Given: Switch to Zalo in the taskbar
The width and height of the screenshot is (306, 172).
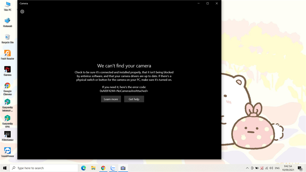Looking at the screenshot, I should (113, 168).
